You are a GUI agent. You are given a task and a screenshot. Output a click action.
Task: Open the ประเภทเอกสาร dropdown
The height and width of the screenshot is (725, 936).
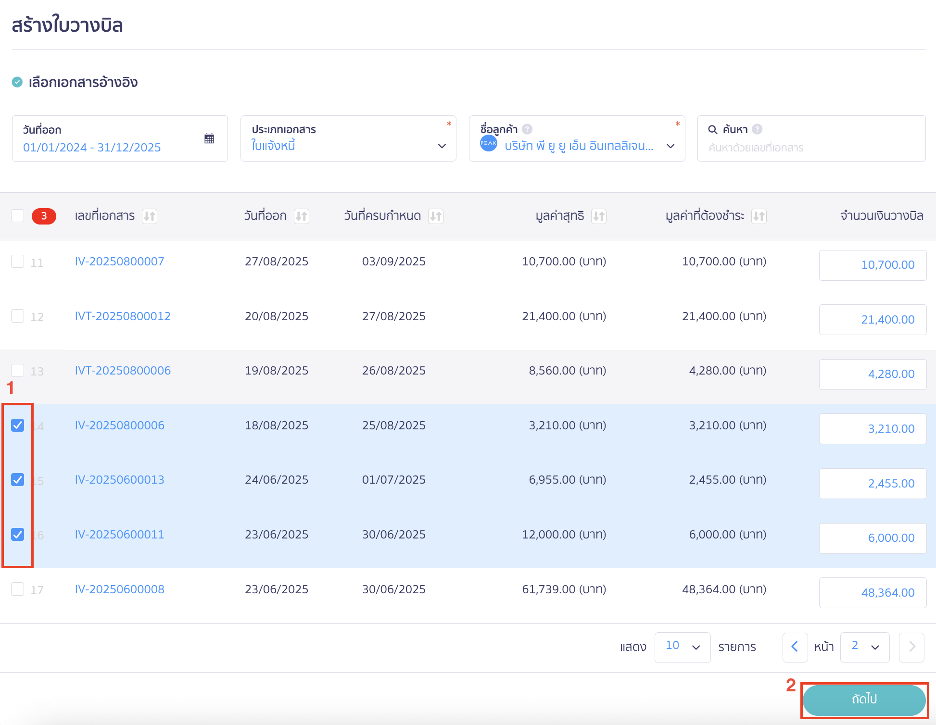point(442,146)
